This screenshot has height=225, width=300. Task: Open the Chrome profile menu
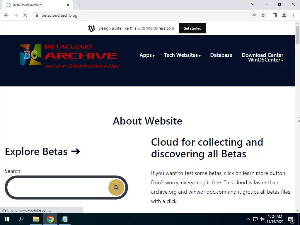pos(284,15)
